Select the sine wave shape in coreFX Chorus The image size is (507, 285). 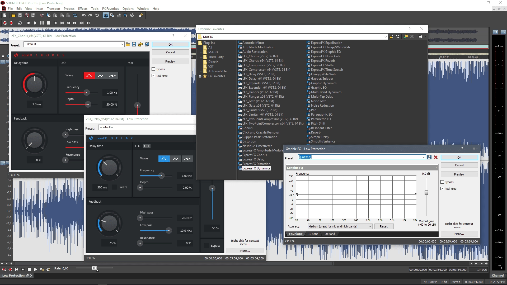[89, 76]
